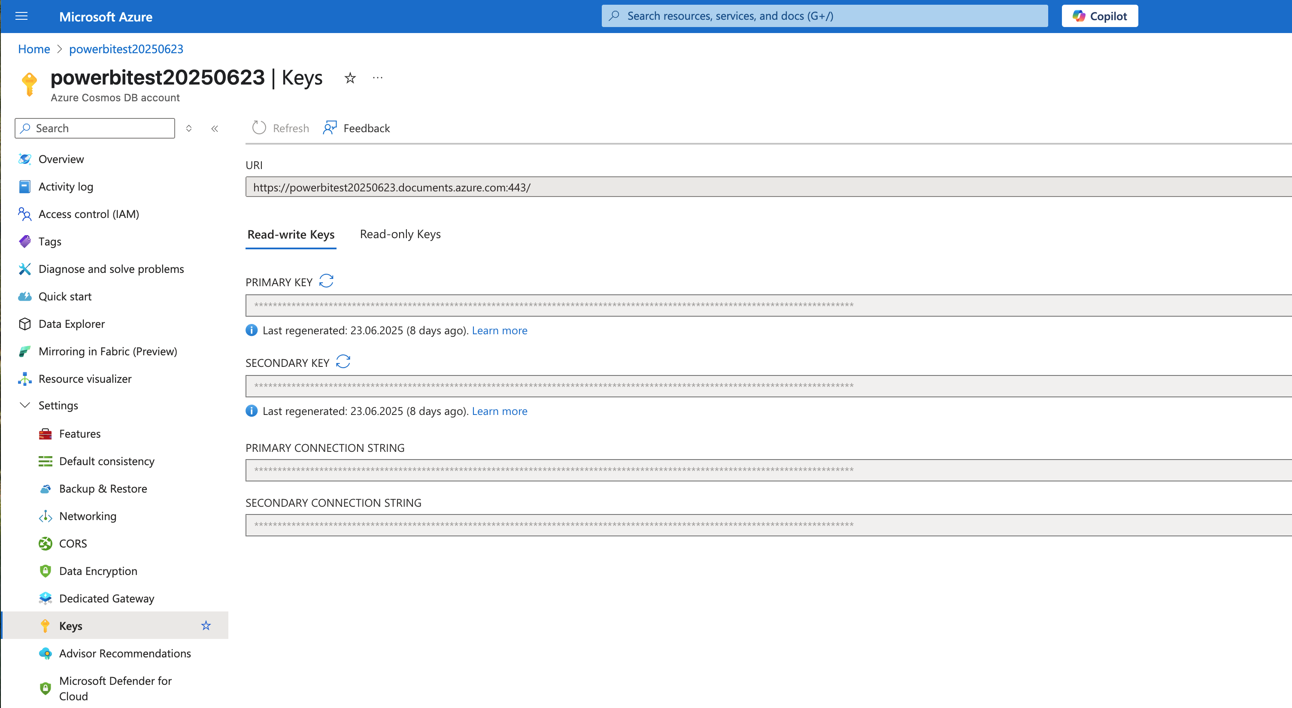Click the masked SECONDARY KEY field
The height and width of the screenshot is (708, 1292).
tap(769, 386)
